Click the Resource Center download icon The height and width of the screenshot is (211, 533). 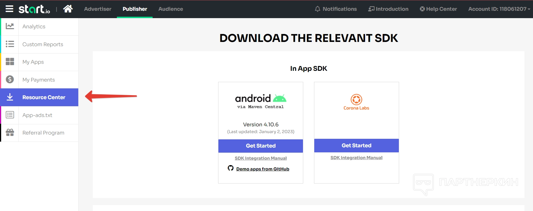[10, 97]
